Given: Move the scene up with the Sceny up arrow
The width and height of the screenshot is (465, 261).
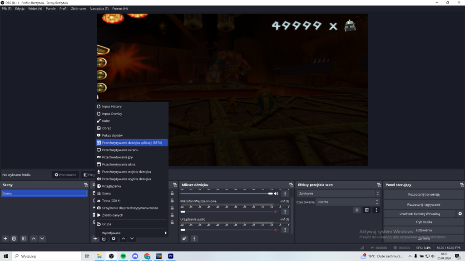Looking at the screenshot, I should click(34, 238).
